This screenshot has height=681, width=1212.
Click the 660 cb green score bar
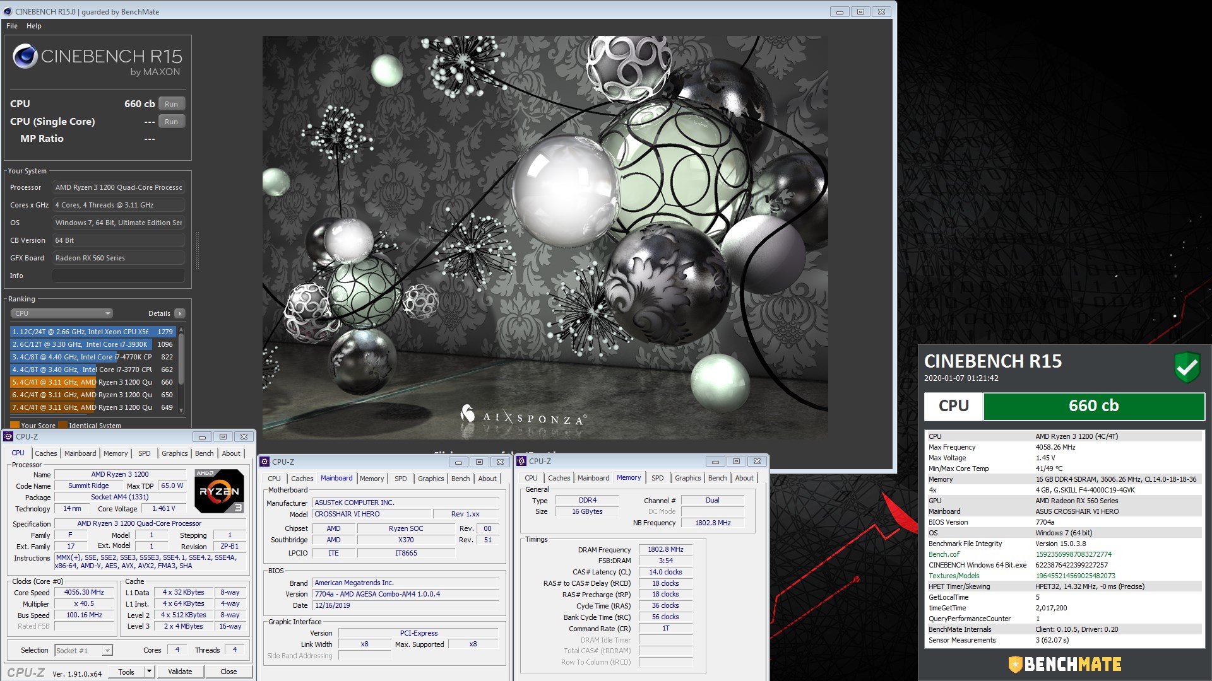pyautogui.click(x=1094, y=406)
